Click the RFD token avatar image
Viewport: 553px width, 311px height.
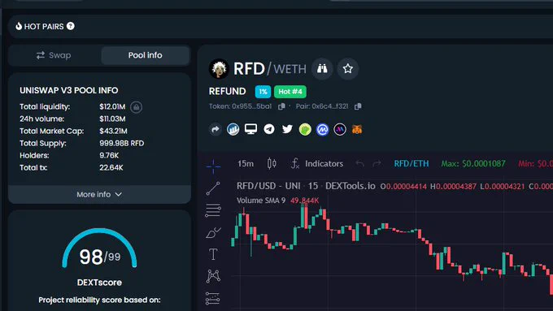click(x=219, y=69)
